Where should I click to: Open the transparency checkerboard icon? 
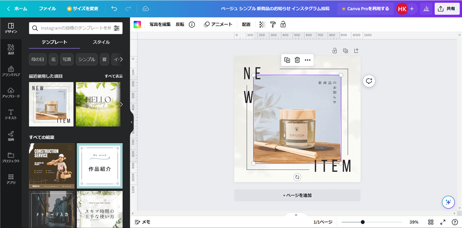click(x=263, y=24)
